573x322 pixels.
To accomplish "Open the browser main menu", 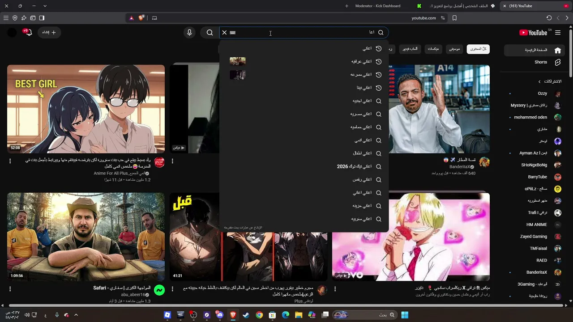I will point(6,18).
